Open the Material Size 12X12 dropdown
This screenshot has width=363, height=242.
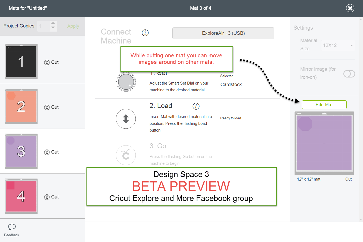[338, 45]
